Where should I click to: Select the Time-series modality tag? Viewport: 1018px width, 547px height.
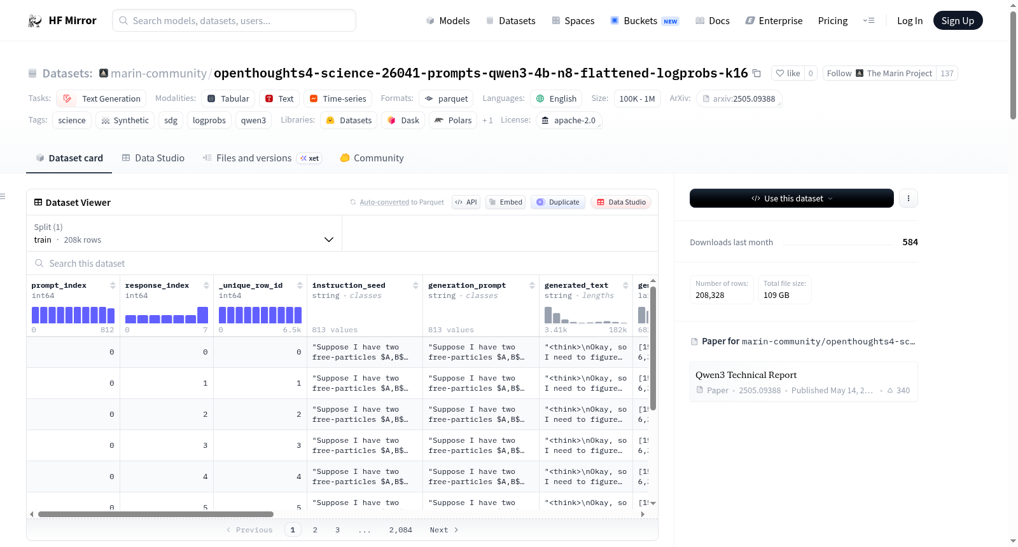[338, 98]
